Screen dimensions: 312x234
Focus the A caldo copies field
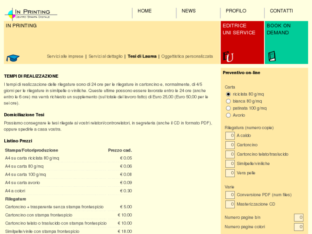point(230,136)
